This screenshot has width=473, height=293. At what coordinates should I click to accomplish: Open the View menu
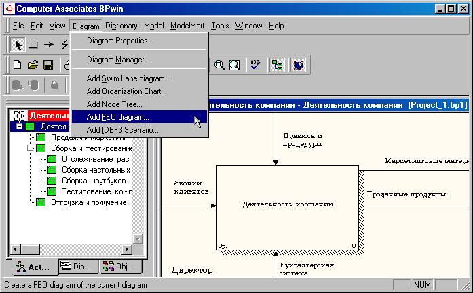click(57, 26)
